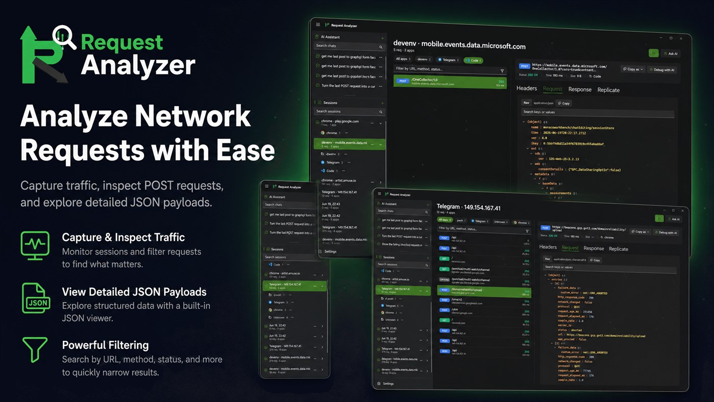
Task: Toggle All apps 12 chip in bottom window
Action: pyautogui.click(x=445, y=220)
